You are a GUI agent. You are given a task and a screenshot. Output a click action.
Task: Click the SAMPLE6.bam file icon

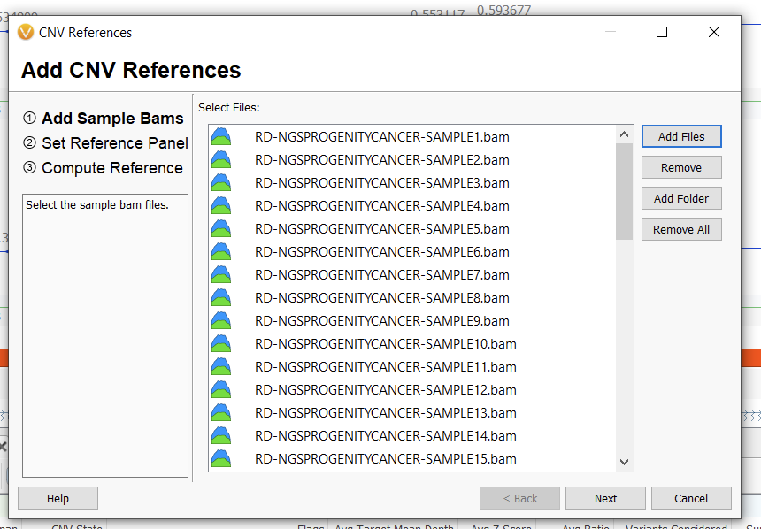[220, 251]
